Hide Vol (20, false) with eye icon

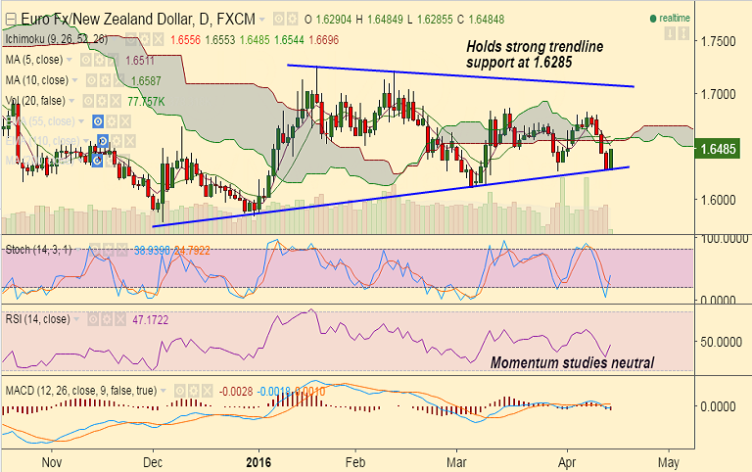(x=88, y=101)
